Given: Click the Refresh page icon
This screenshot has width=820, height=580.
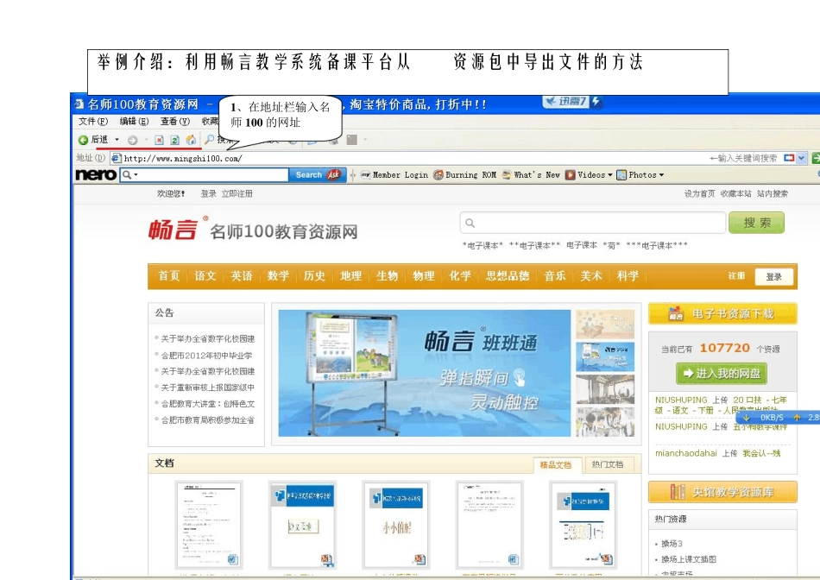Looking at the screenshot, I should pos(174,140).
